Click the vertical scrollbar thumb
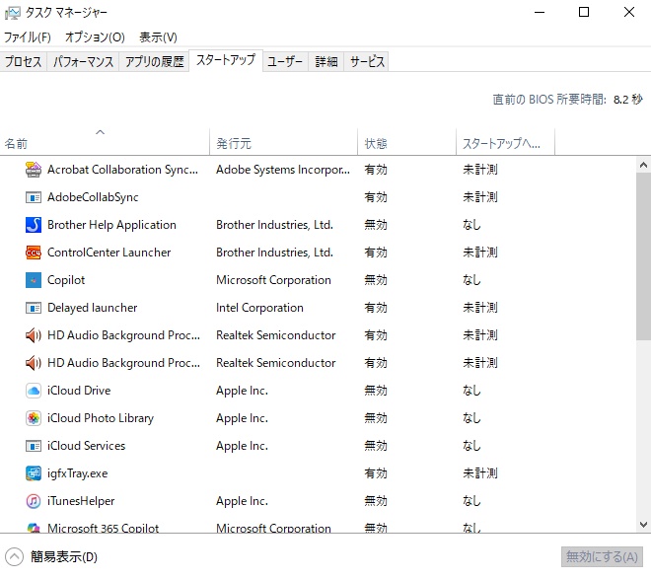 tap(643, 256)
